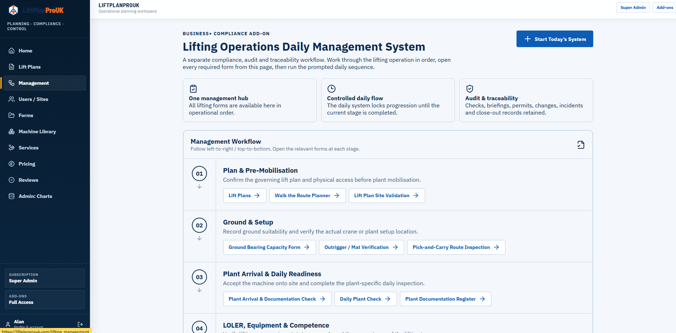Click the step 03 circle badge
The height and width of the screenshot is (333, 676).
[199, 277]
